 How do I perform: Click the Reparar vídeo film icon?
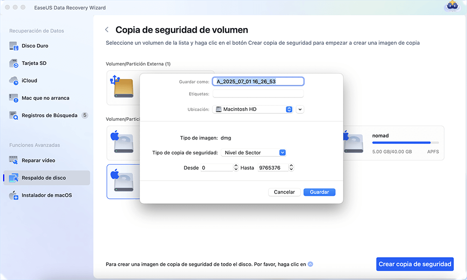pos(14,161)
